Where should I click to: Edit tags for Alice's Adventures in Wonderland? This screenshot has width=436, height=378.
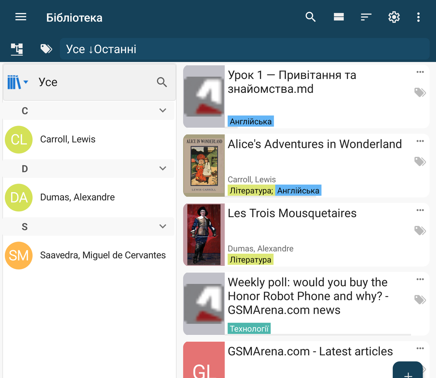pos(420,161)
